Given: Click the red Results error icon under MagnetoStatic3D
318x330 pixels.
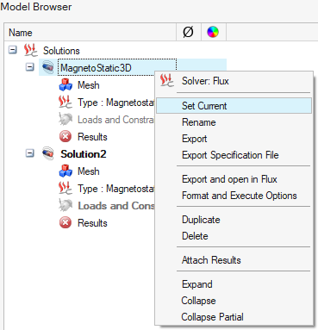Looking at the screenshot, I should 65,136.
